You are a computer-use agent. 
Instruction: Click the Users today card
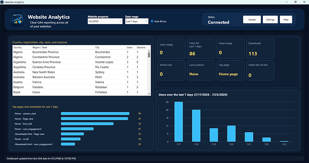(171, 49)
